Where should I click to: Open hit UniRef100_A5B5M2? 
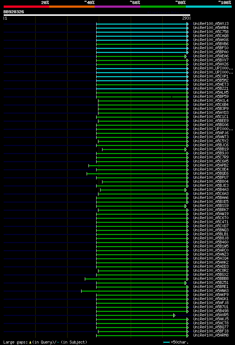[x=211, y=80]
